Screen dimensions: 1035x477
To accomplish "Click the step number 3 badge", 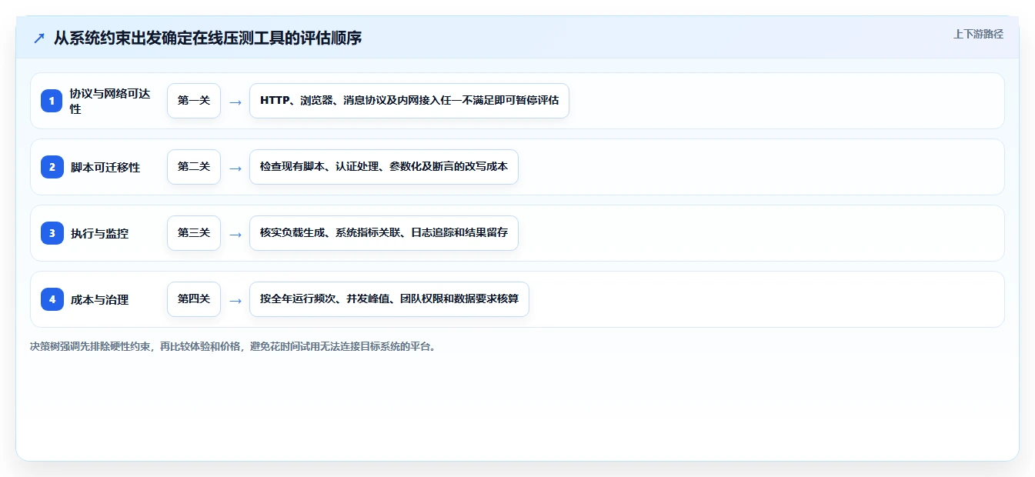I will [52, 233].
